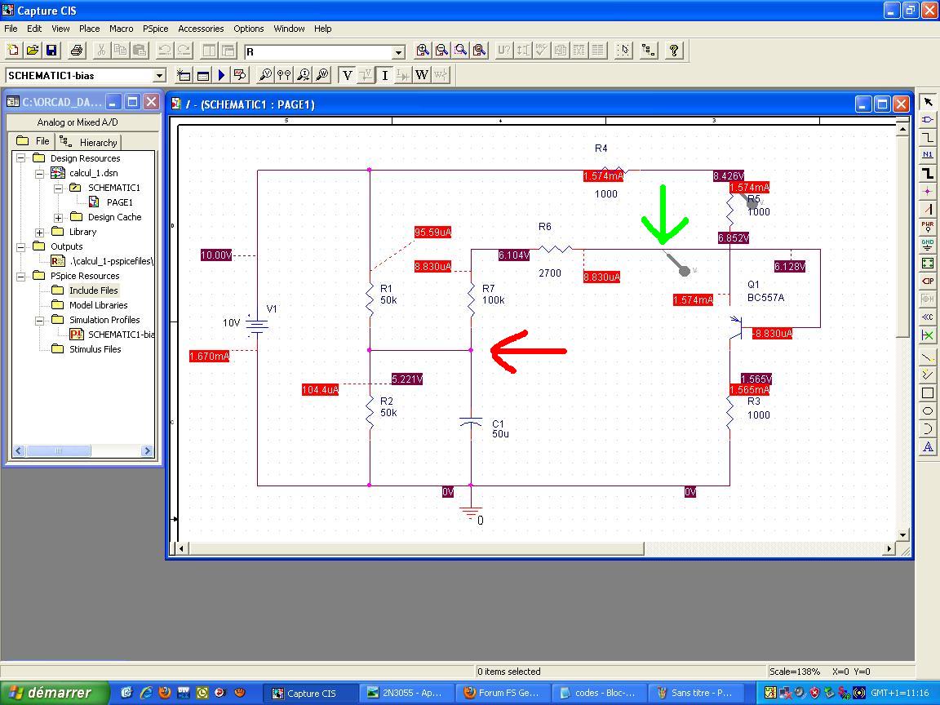This screenshot has height=705, width=940.
Task: View simulation results icon
Action: (241, 75)
